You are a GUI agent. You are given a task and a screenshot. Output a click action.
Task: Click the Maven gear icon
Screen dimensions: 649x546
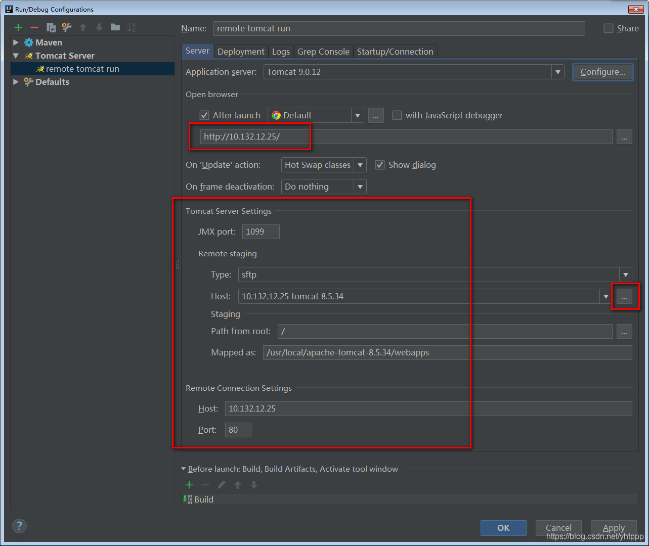coord(29,42)
